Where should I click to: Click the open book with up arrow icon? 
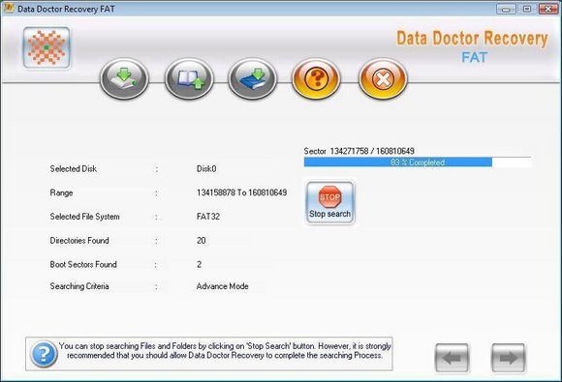click(189, 78)
